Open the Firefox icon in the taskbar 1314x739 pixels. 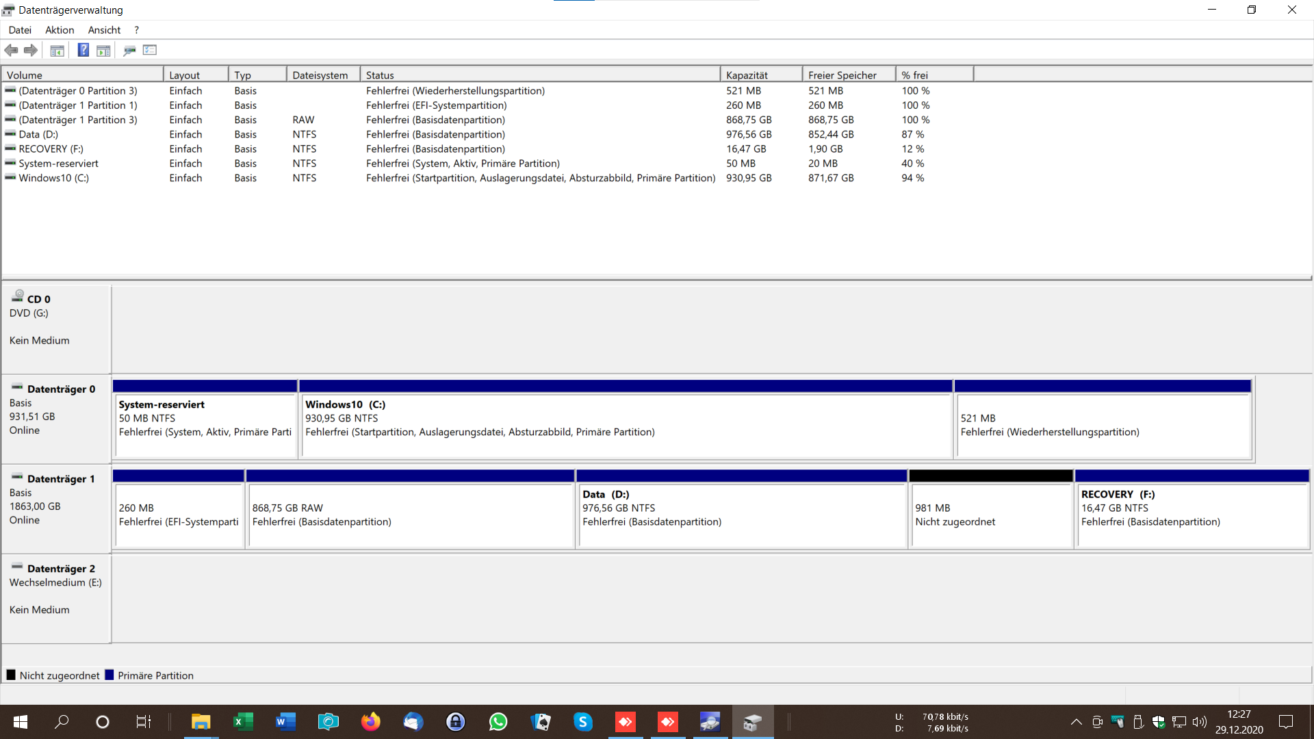(370, 721)
